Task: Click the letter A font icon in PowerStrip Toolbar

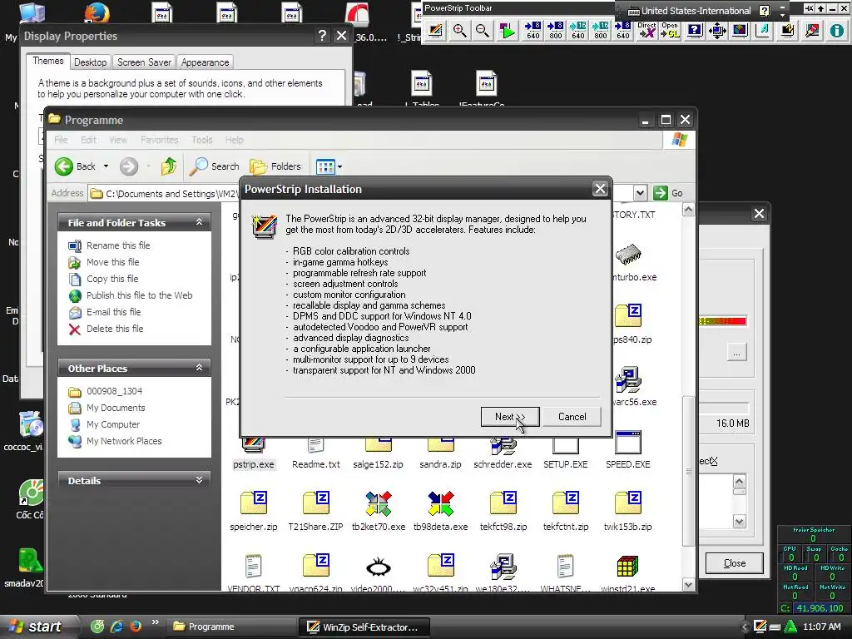Action: pyautogui.click(x=762, y=31)
